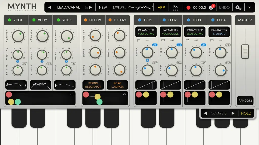Go to the next preset with right arrow
This screenshot has width=259, height=145.
[91, 7]
